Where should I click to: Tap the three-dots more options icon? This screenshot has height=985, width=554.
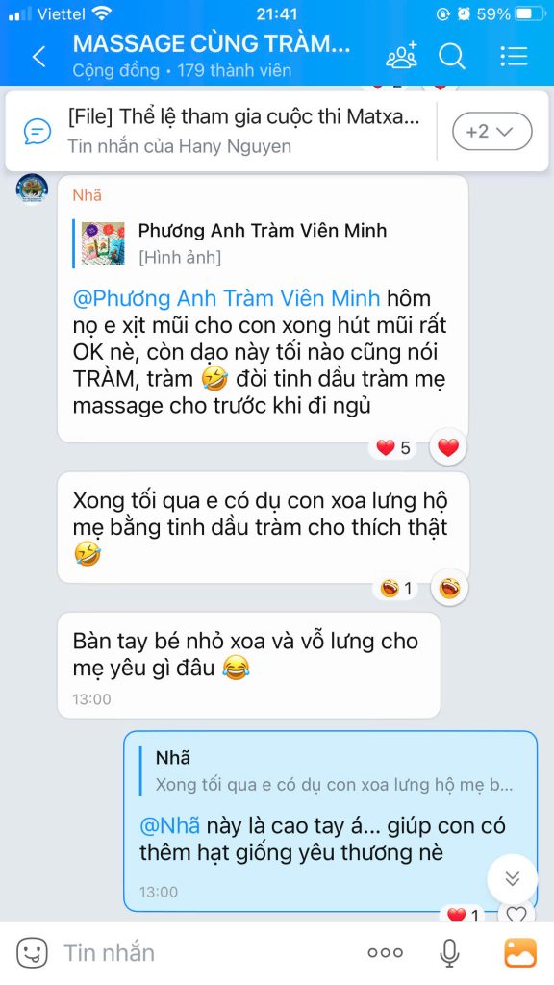[x=385, y=953]
